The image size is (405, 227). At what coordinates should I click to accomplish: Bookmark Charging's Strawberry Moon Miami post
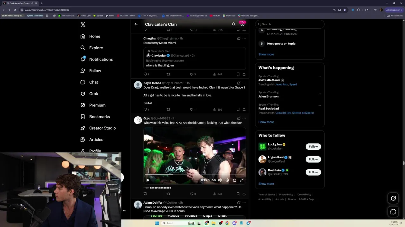pos(238,74)
